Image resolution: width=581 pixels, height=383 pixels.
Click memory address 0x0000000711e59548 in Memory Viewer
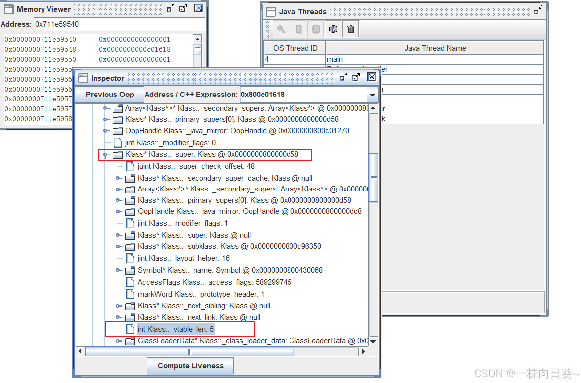pyautogui.click(x=40, y=49)
